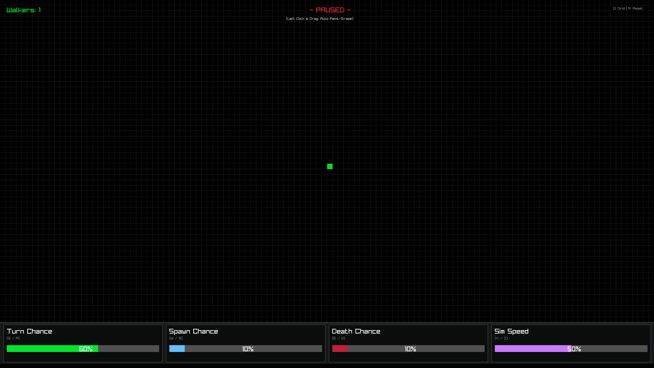Viewport: 654px width, 368px height.
Task: Click the Spawn Chance heading
Action: (x=194, y=331)
